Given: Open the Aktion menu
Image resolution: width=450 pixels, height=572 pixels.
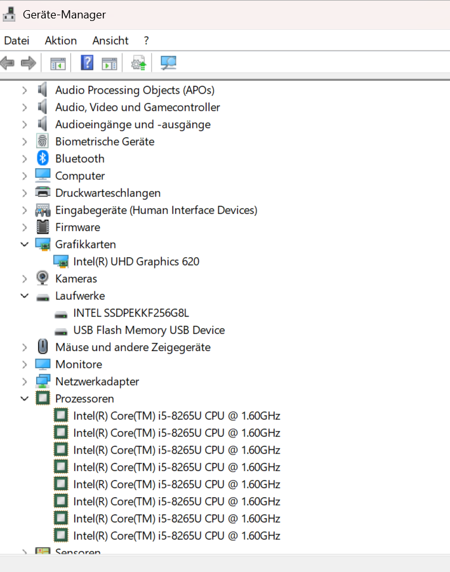Looking at the screenshot, I should pos(61,41).
